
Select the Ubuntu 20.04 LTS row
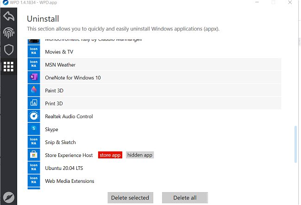click(x=154, y=168)
